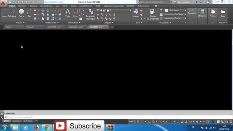Open the Gérer ribbon tab
Viewport: 233px width, 131px height.
click(x=65, y=6)
